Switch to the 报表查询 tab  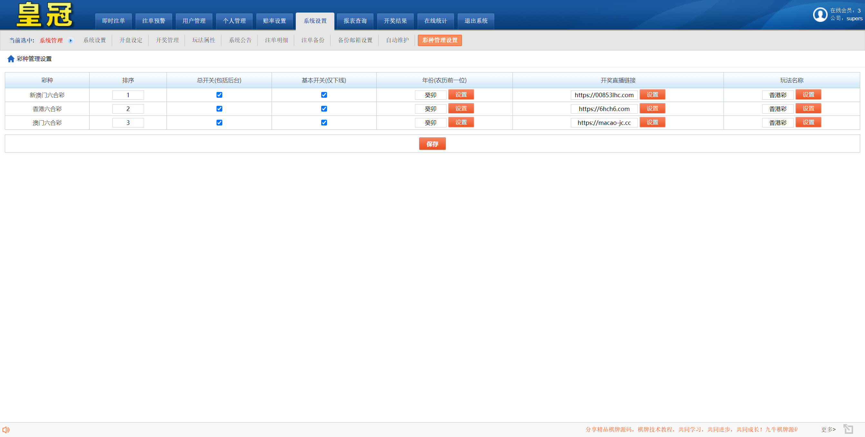[355, 21]
